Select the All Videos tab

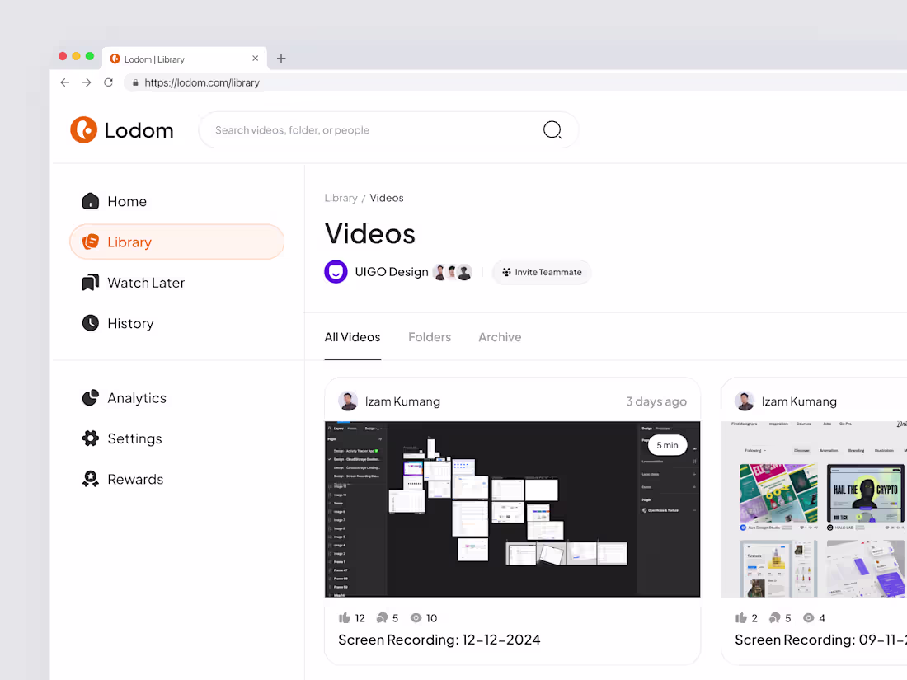click(x=352, y=337)
